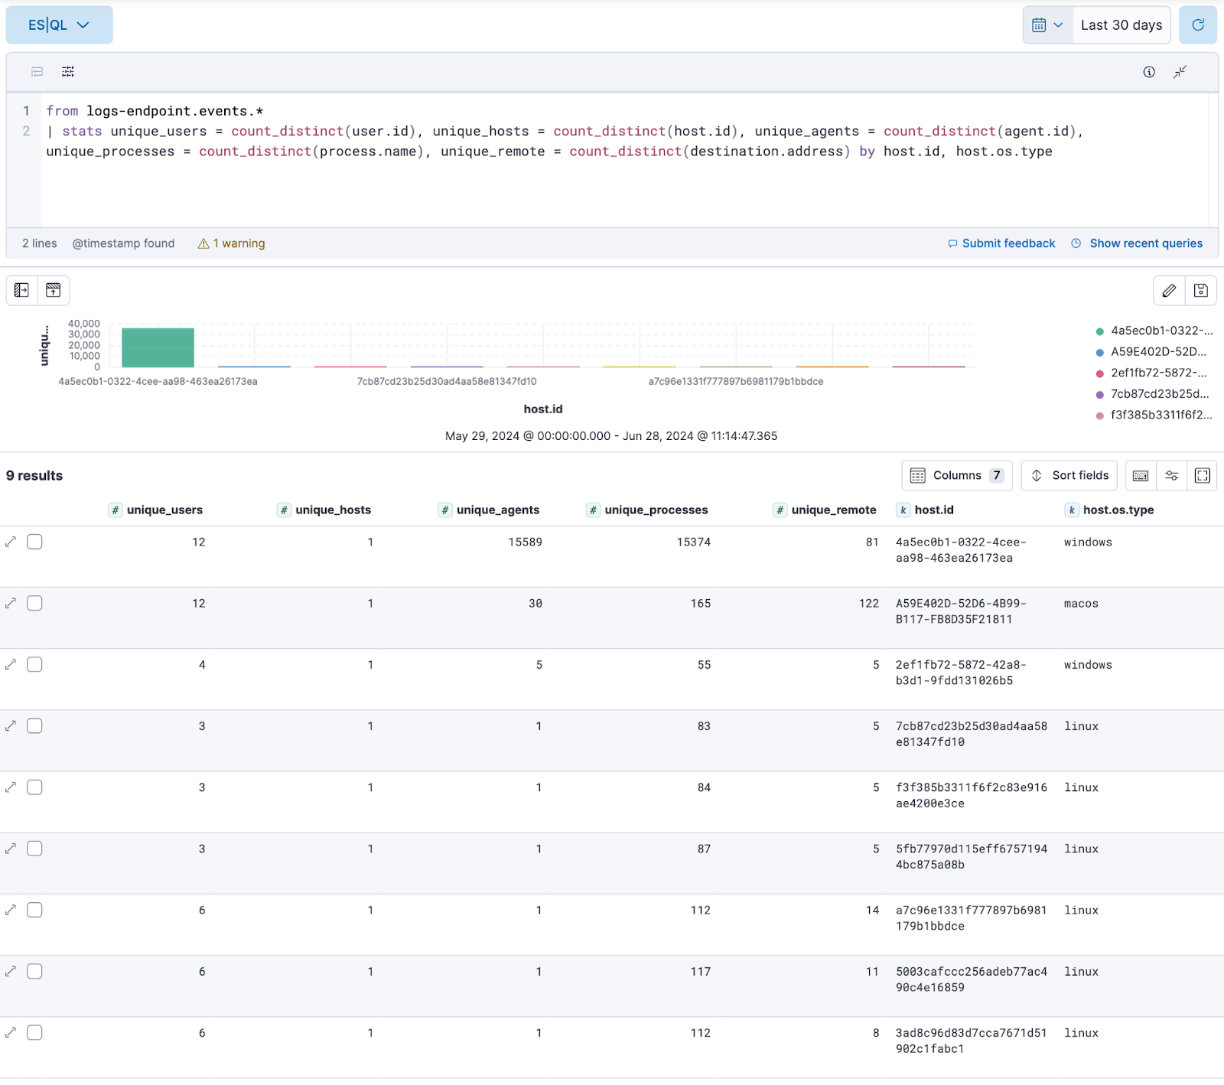Image resolution: width=1224 pixels, height=1085 pixels.
Task: Click the 7cb87cd23b25d legend entry
Action: (1160, 394)
